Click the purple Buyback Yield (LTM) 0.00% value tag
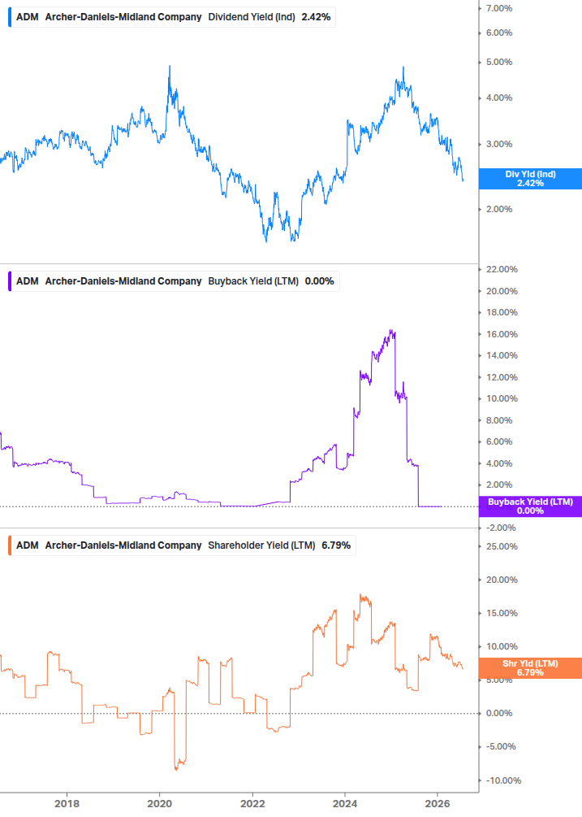The image size is (582, 817). (530, 506)
